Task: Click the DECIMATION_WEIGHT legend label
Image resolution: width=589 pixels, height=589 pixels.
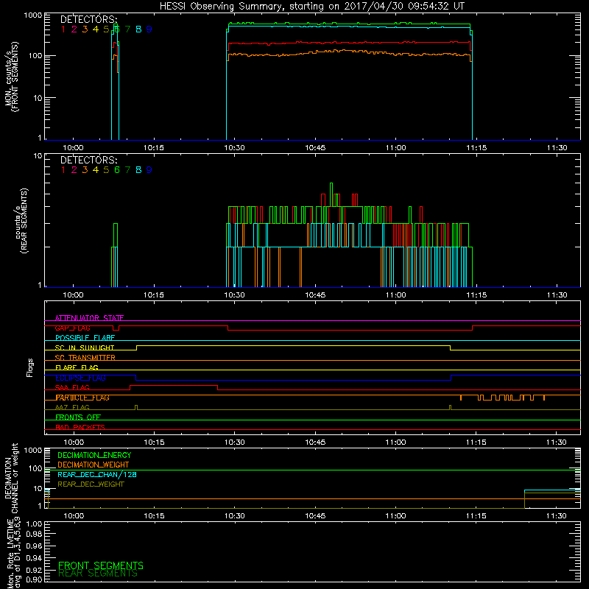Action: (94, 465)
